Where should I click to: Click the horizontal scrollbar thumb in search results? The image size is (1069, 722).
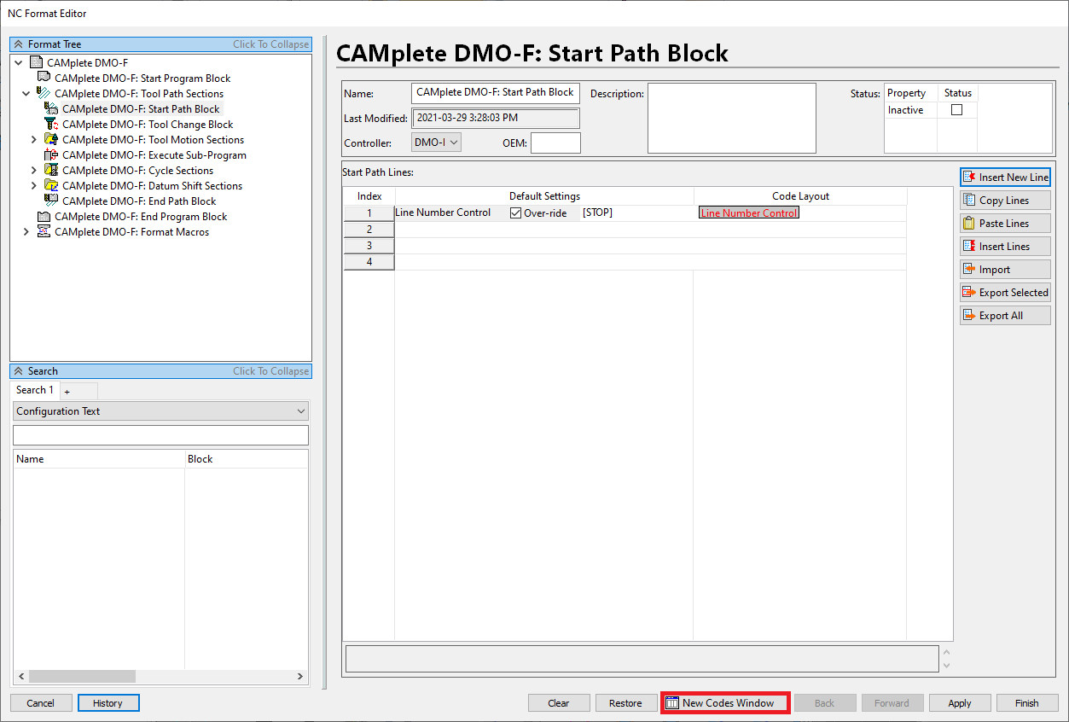(x=82, y=676)
